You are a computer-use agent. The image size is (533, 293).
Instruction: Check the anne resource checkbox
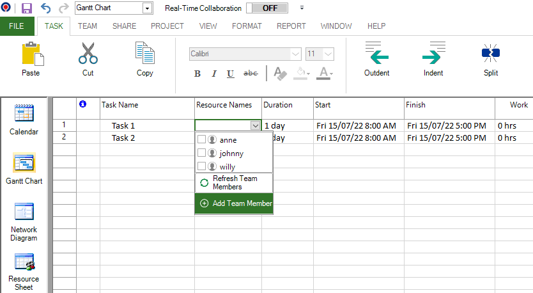point(202,139)
